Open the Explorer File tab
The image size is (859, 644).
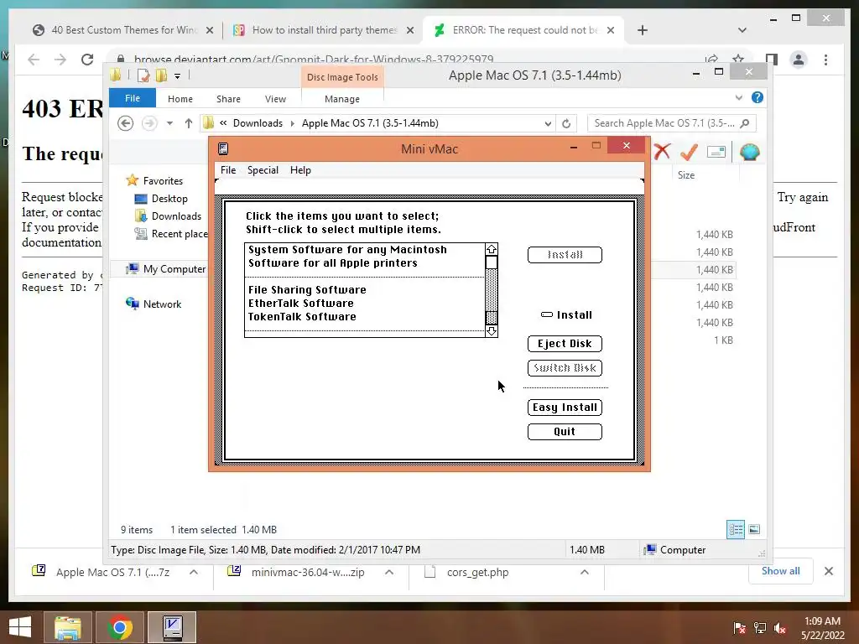click(132, 99)
